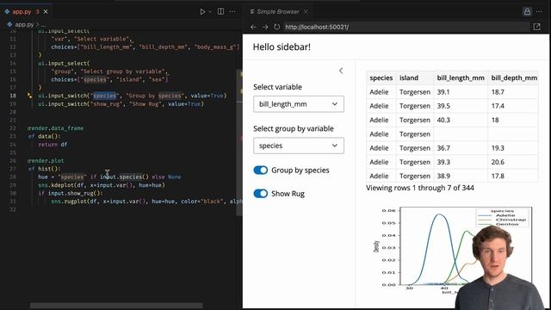
Task: Select the table cell containing 39.1
Action: (461, 92)
